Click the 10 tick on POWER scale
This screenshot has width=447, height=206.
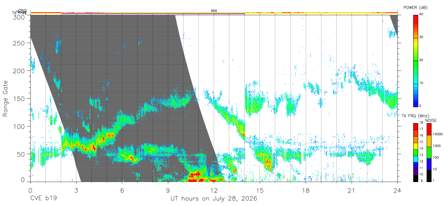(x=422, y=83)
